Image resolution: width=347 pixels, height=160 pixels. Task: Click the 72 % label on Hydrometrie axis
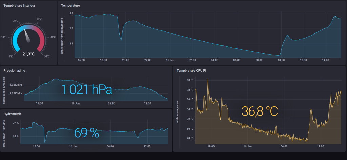point(16,123)
